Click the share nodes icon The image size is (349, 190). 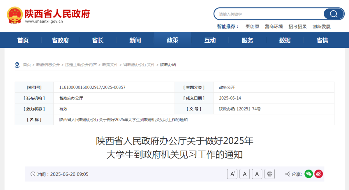coord(288,174)
